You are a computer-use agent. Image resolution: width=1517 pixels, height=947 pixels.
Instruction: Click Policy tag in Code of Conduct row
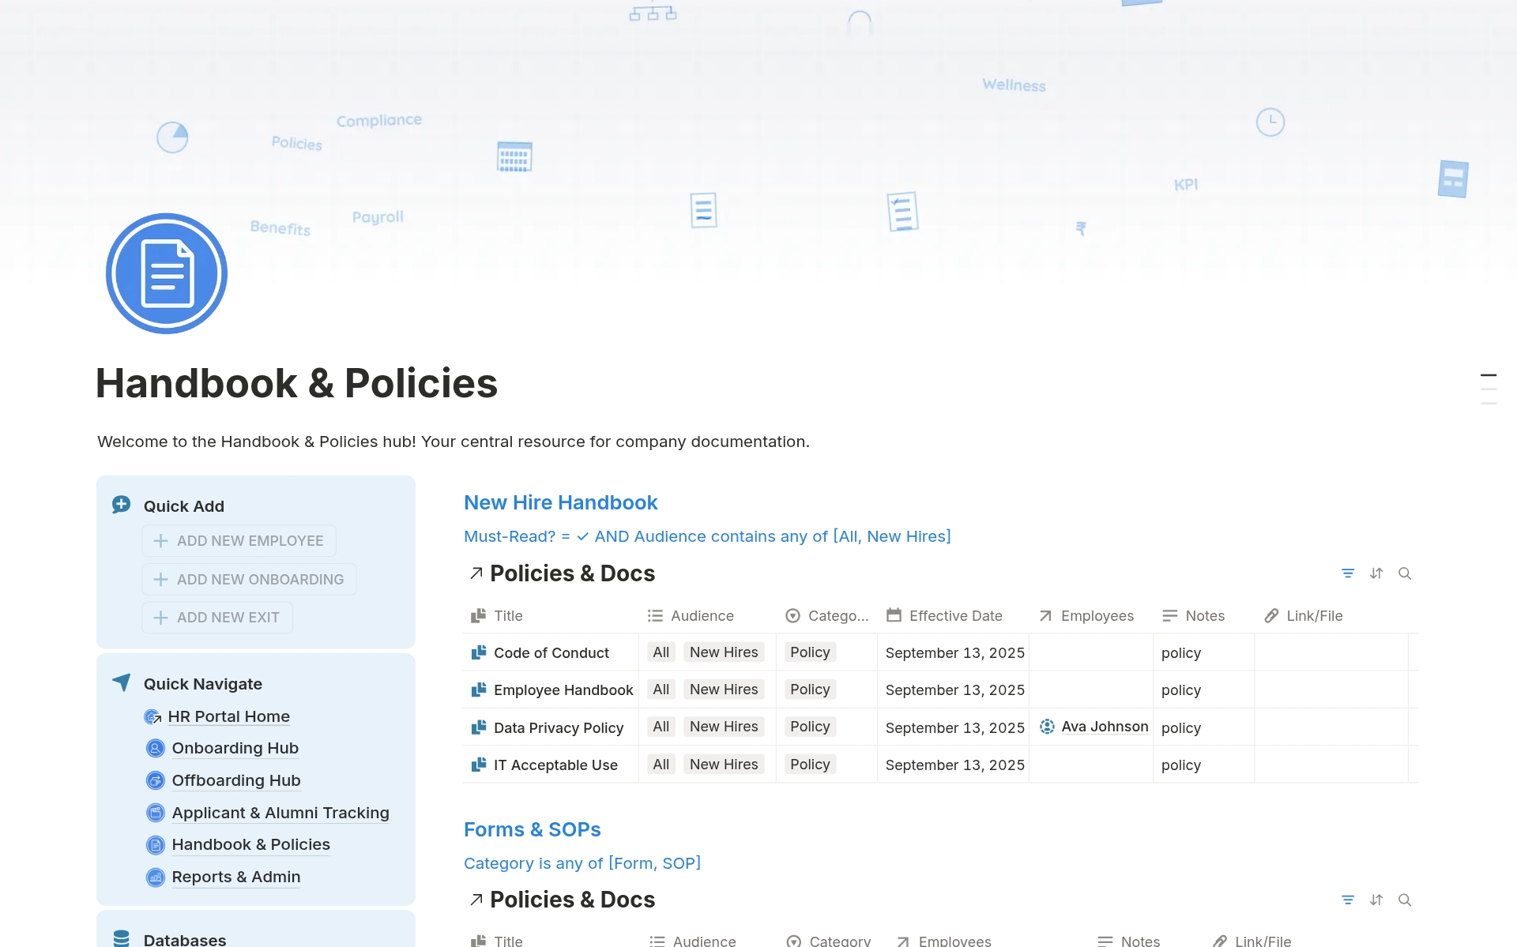[x=810, y=652]
